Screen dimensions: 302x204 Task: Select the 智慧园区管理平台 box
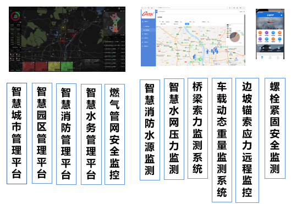coord(42,133)
